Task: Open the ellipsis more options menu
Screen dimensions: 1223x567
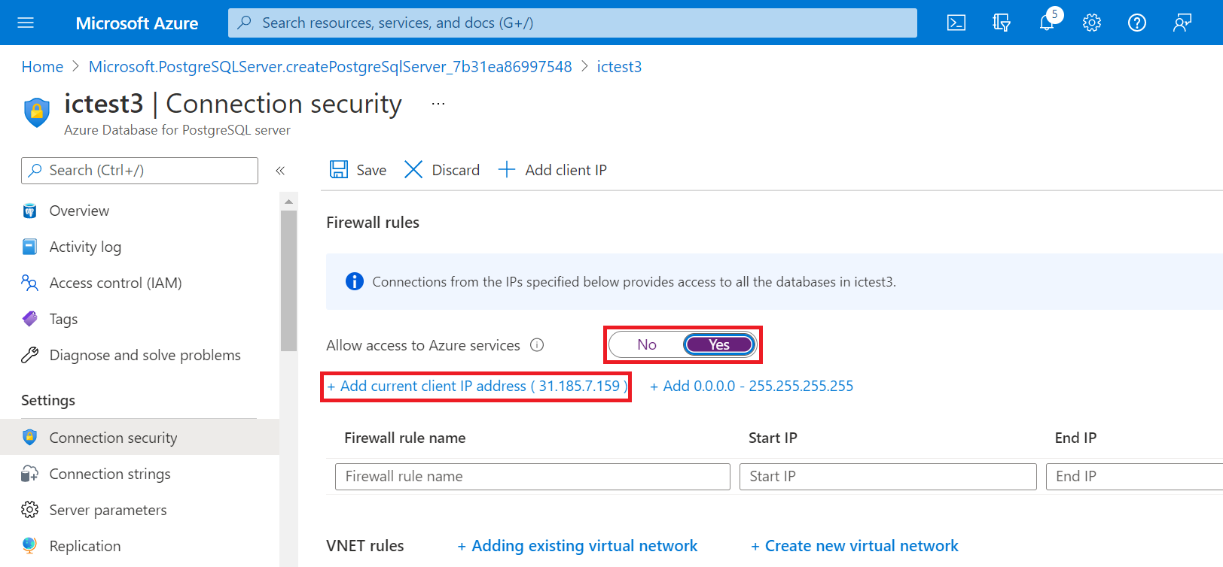Action: click(438, 104)
